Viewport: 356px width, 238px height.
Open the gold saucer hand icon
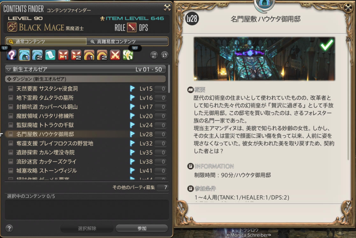click(128, 55)
